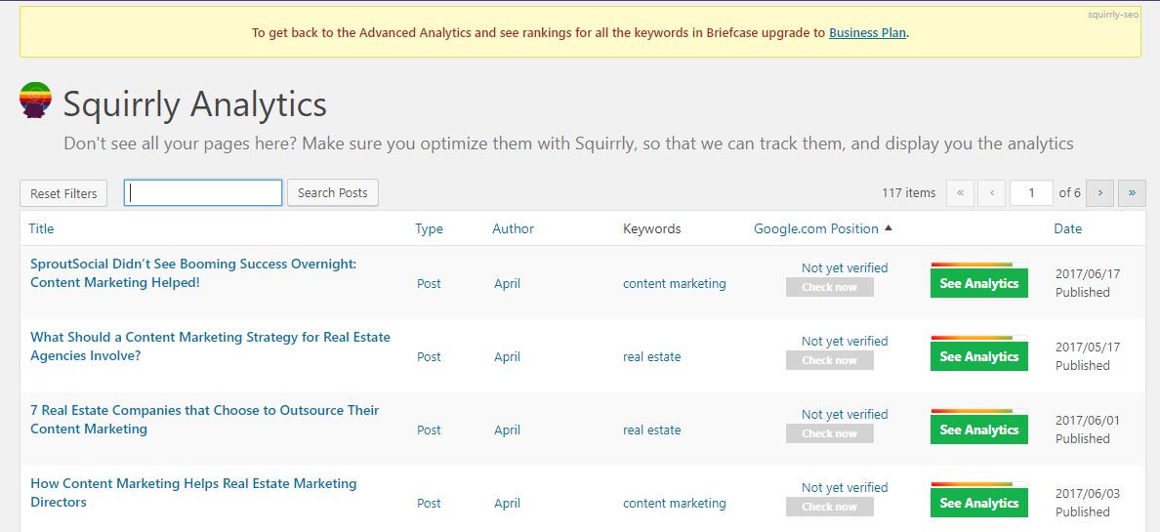Click date 2017/05/17 Published

(1088, 356)
